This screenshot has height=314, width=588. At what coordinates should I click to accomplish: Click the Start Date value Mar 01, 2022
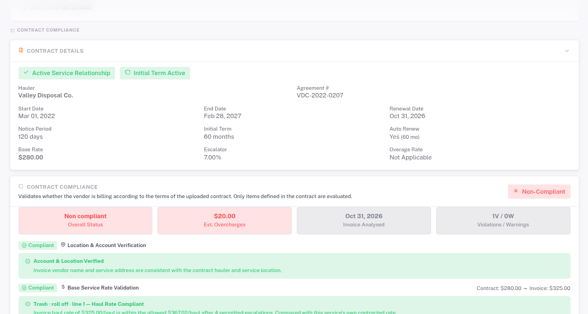pos(36,116)
